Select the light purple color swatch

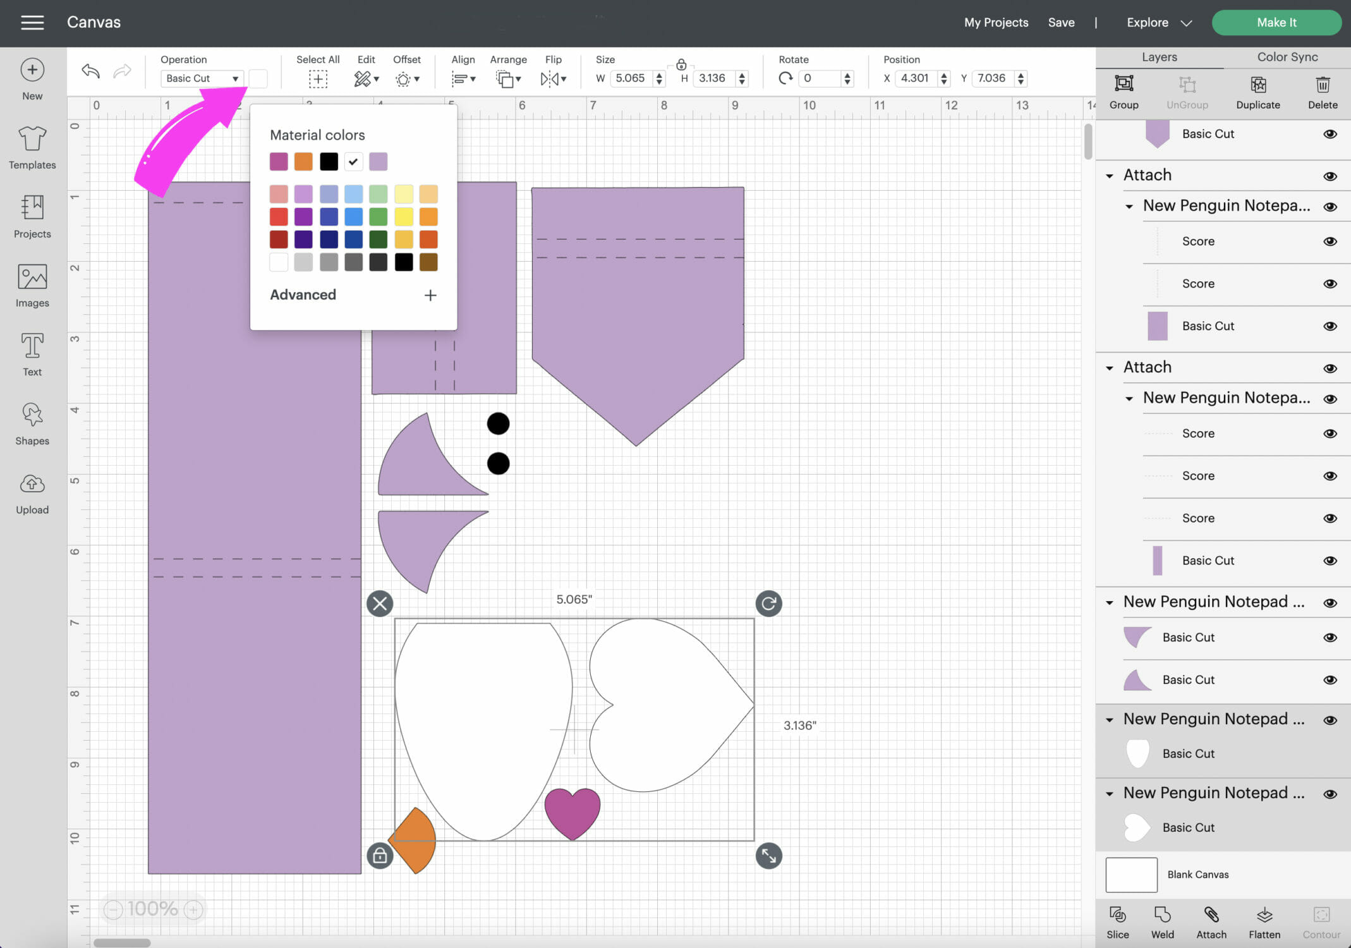[x=378, y=161]
